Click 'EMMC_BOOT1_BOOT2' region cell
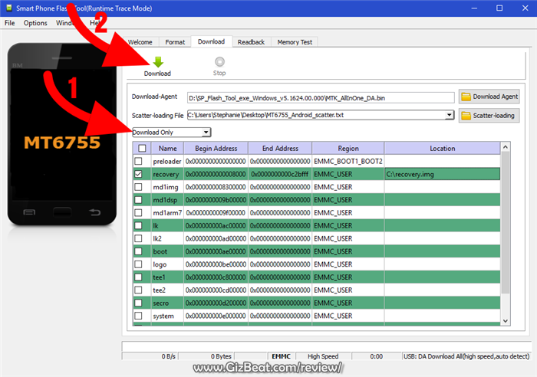The height and width of the screenshot is (377, 537). coord(348,161)
